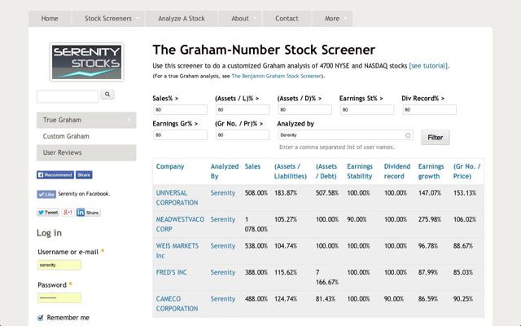Sort by Earnings growth column

(431, 171)
